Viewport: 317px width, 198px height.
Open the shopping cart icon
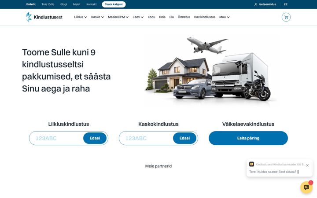286,17
